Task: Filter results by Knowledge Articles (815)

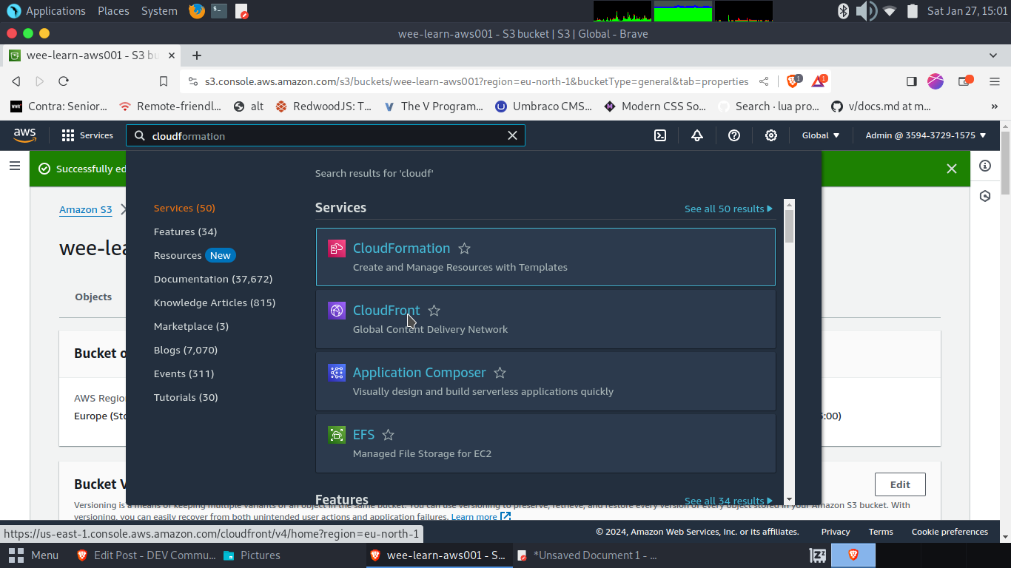Action: 215,302
